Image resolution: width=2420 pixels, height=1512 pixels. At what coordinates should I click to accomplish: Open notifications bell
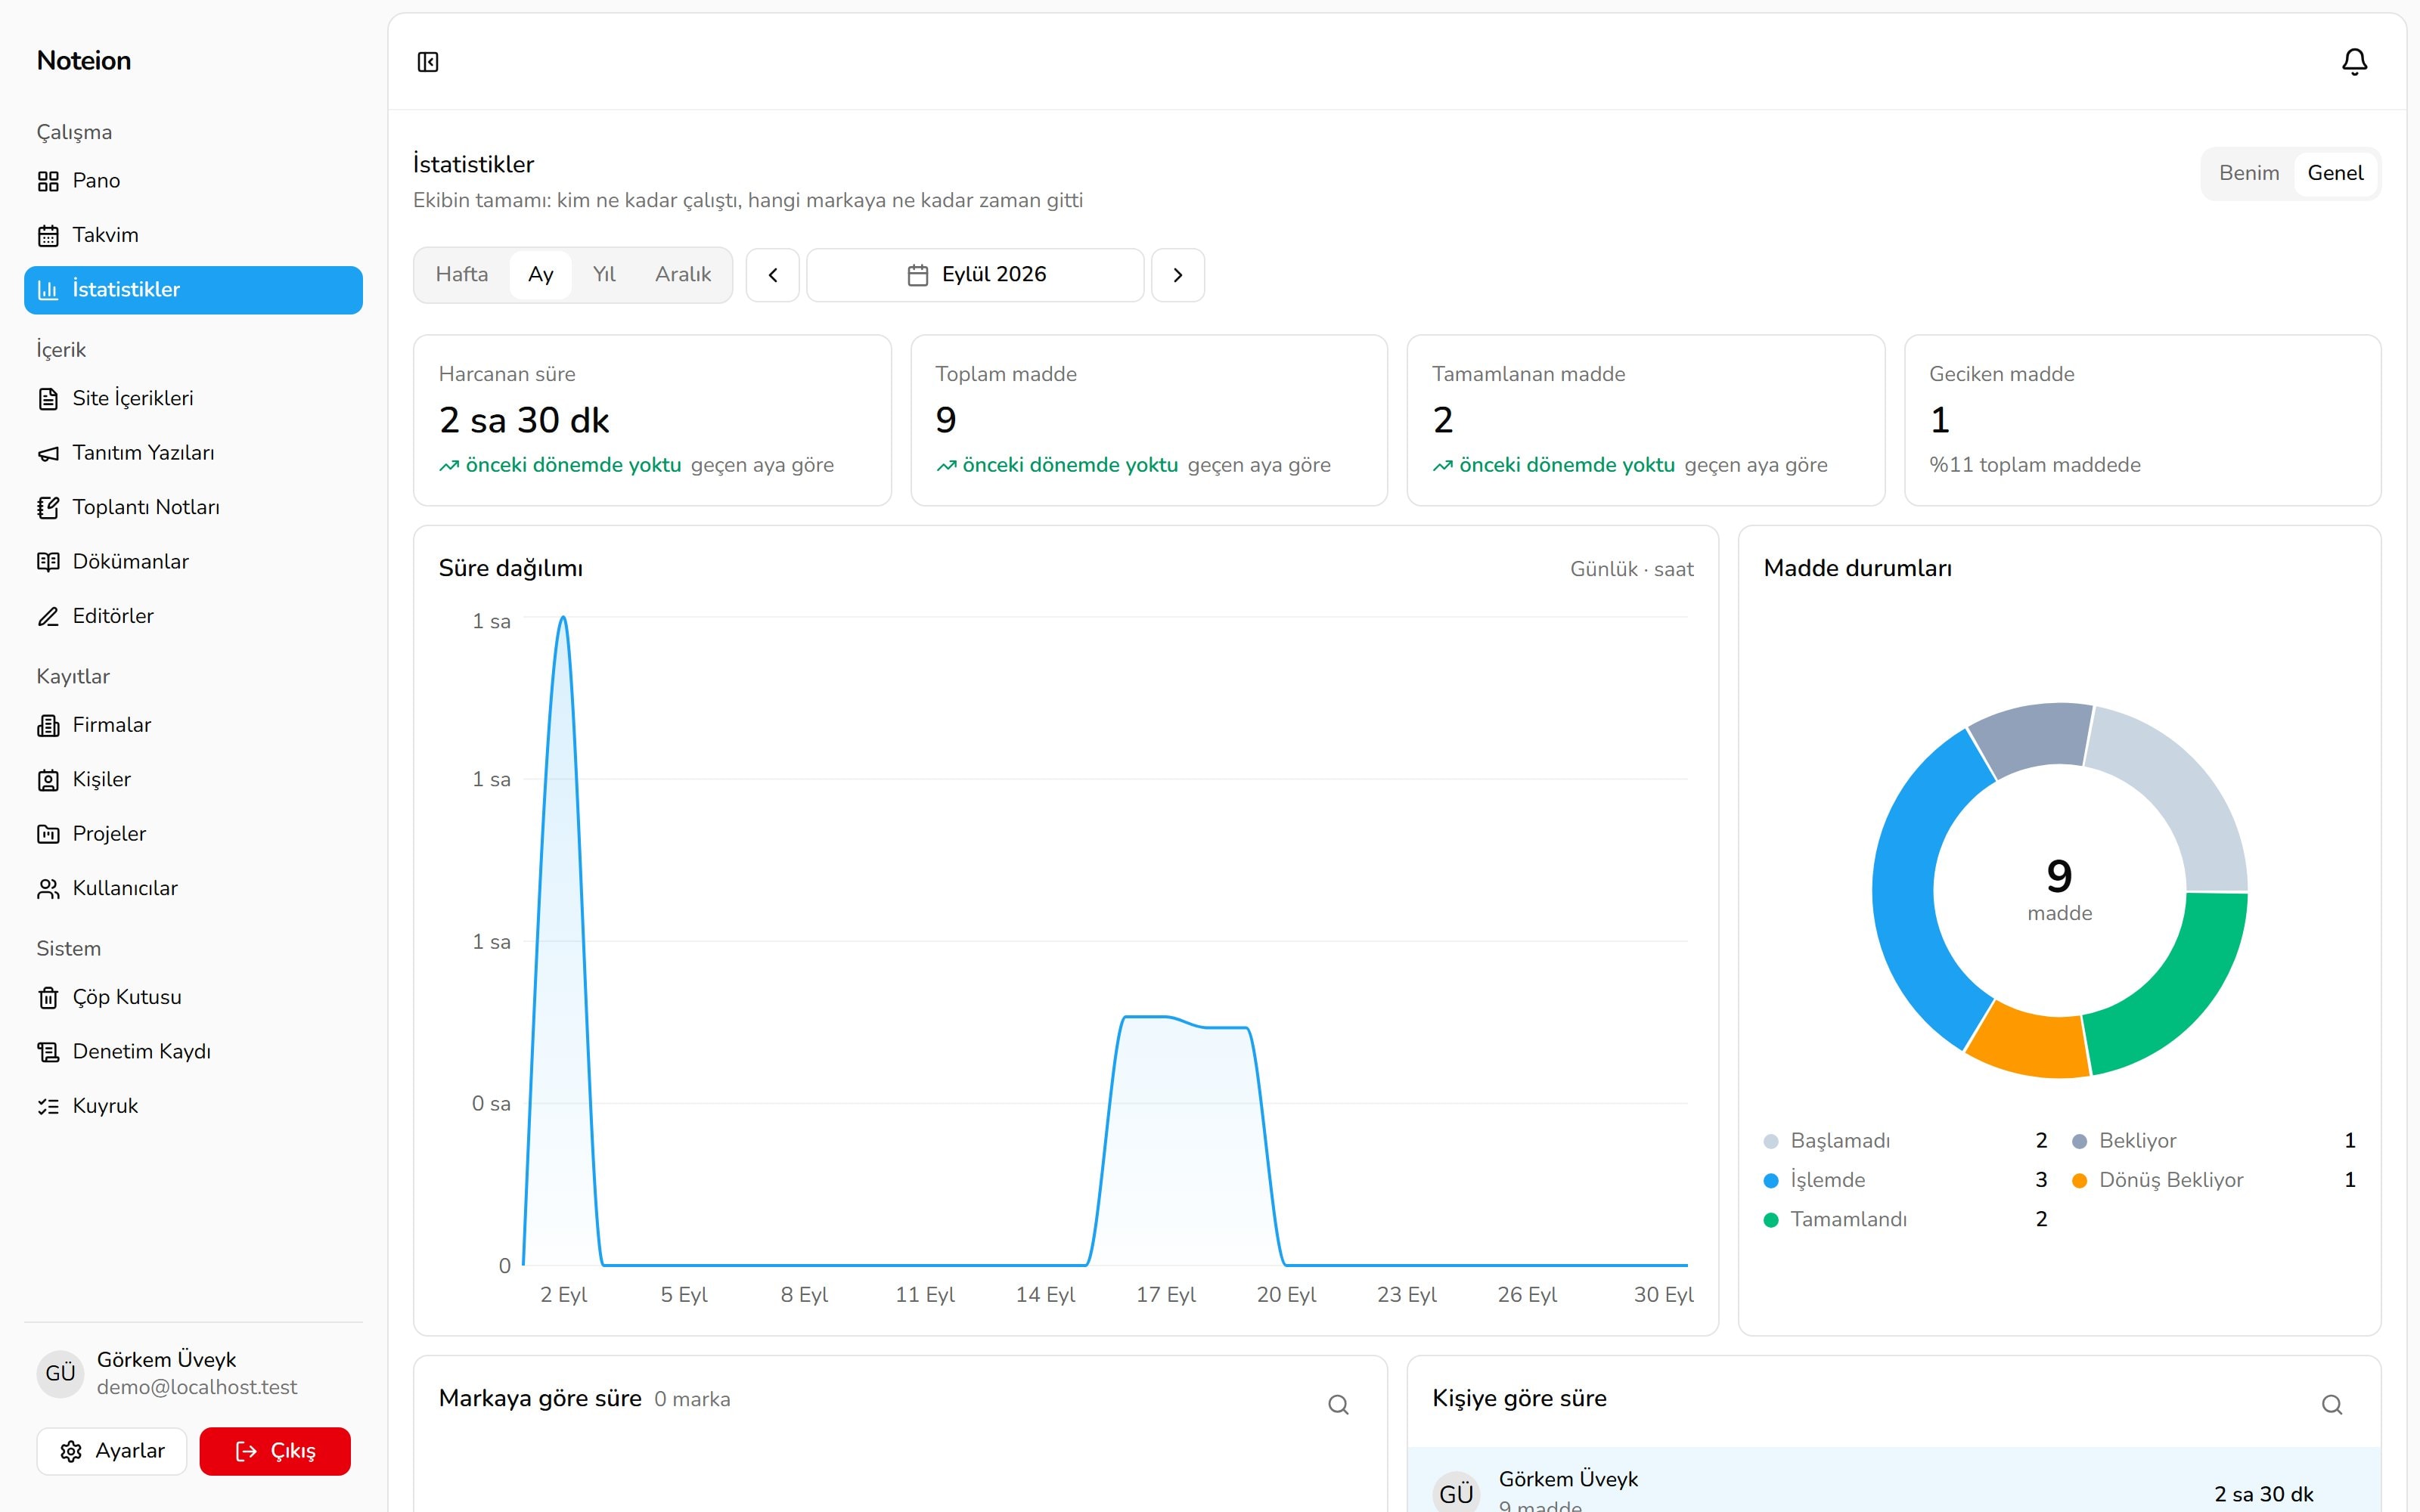coord(2354,62)
